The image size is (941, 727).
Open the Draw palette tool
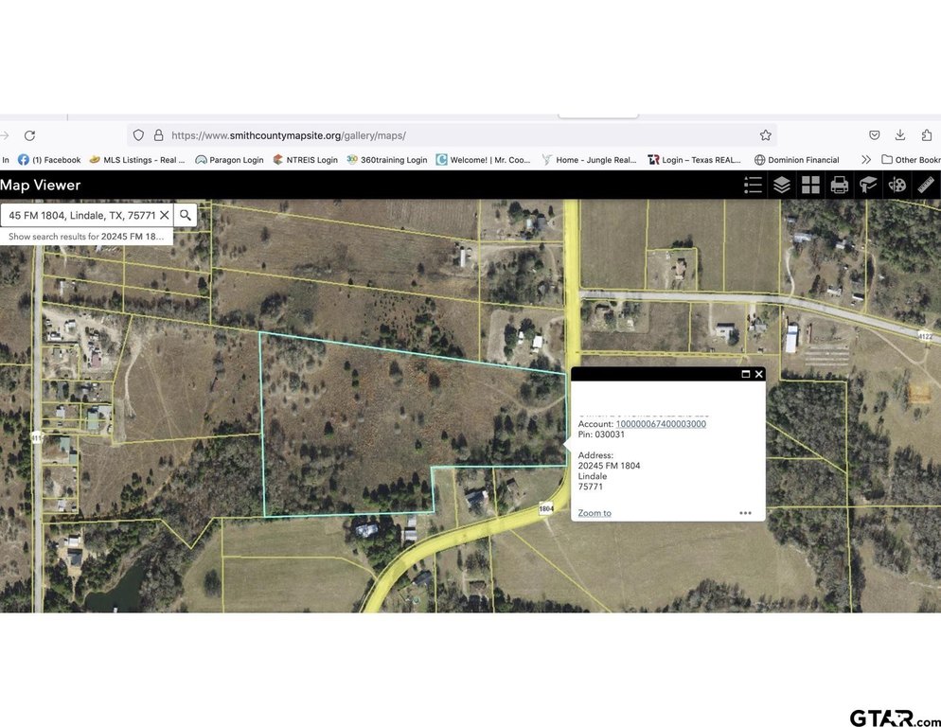click(897, 185)
